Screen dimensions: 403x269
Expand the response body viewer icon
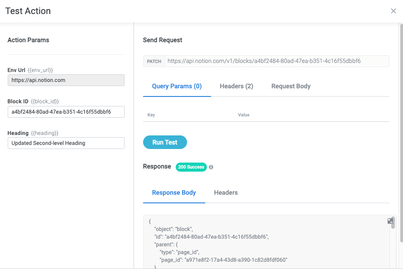(390, 221)
